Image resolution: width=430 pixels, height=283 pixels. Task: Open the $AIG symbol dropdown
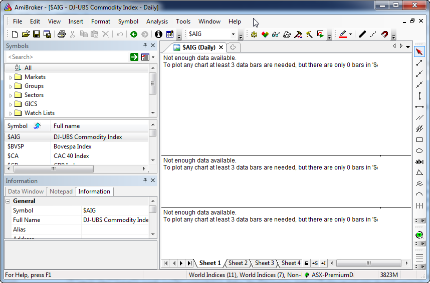tap(233, 34)
